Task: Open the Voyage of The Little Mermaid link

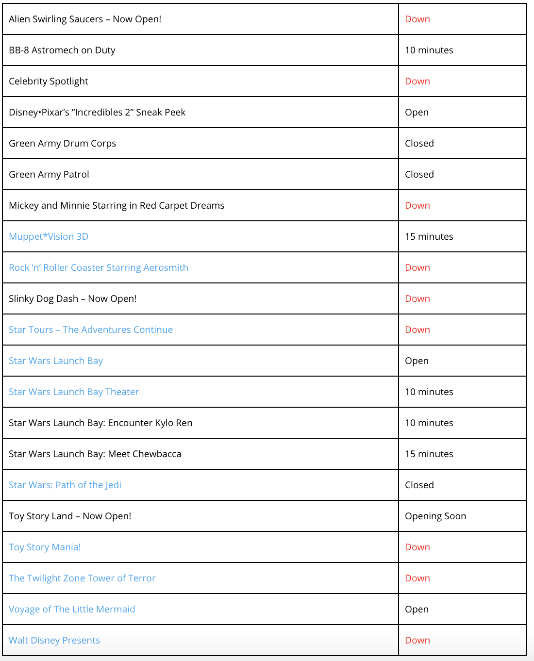Action: pos(71,609)
